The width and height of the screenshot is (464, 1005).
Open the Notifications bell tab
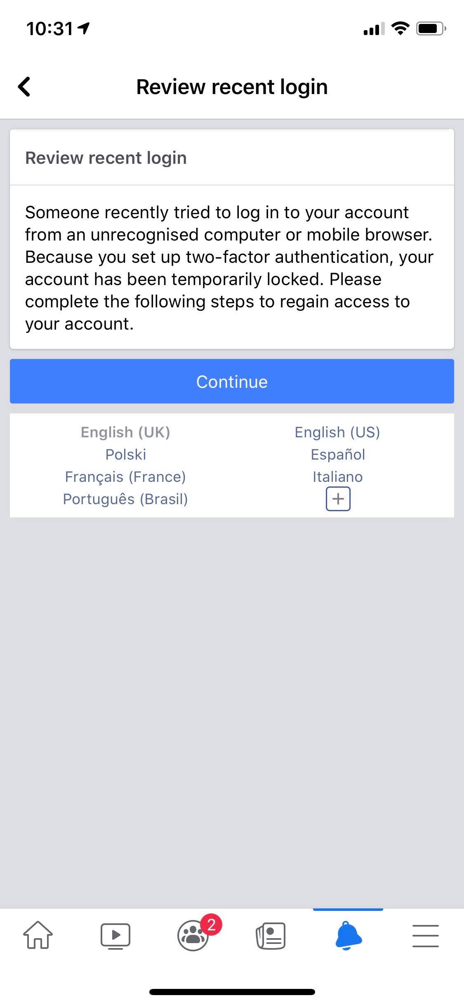pyautogui.click(x=348, y=935)
